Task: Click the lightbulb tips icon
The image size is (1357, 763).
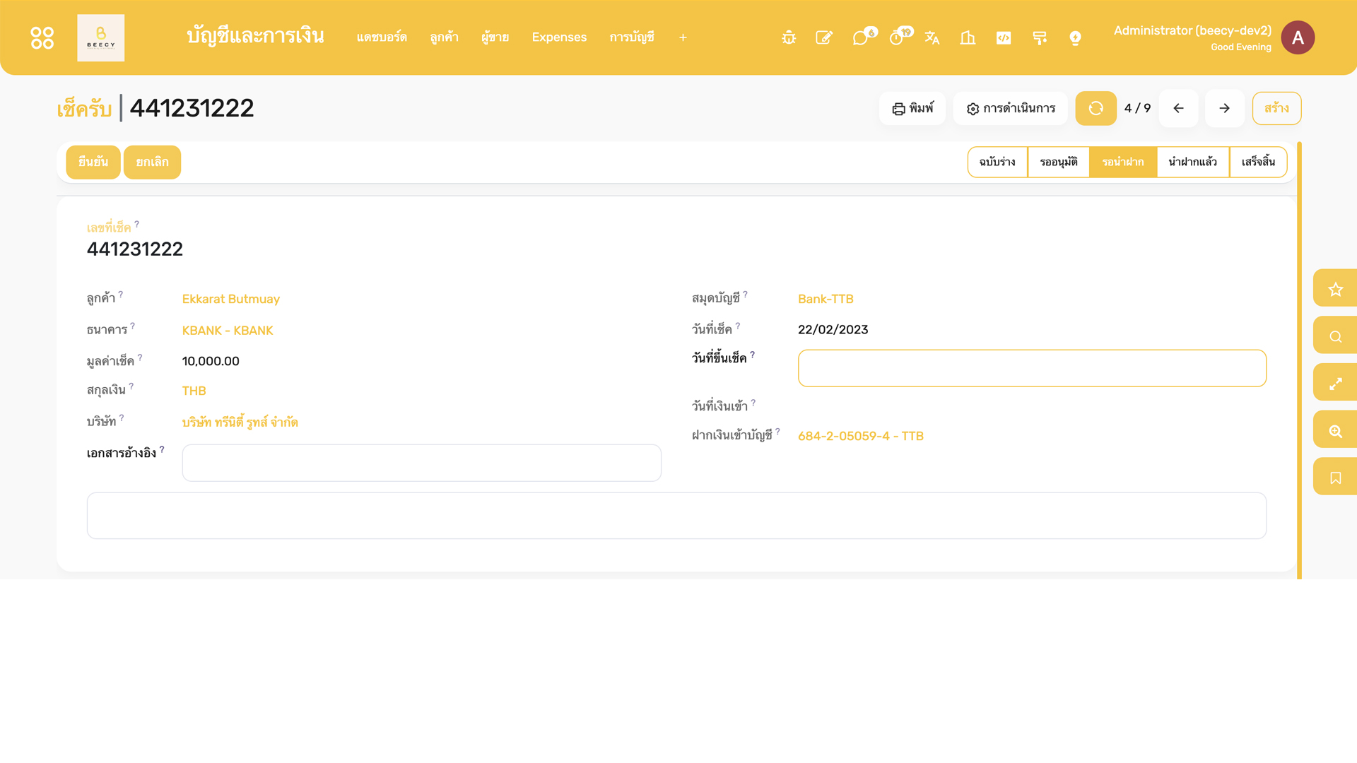Action: click(1075, 37)
